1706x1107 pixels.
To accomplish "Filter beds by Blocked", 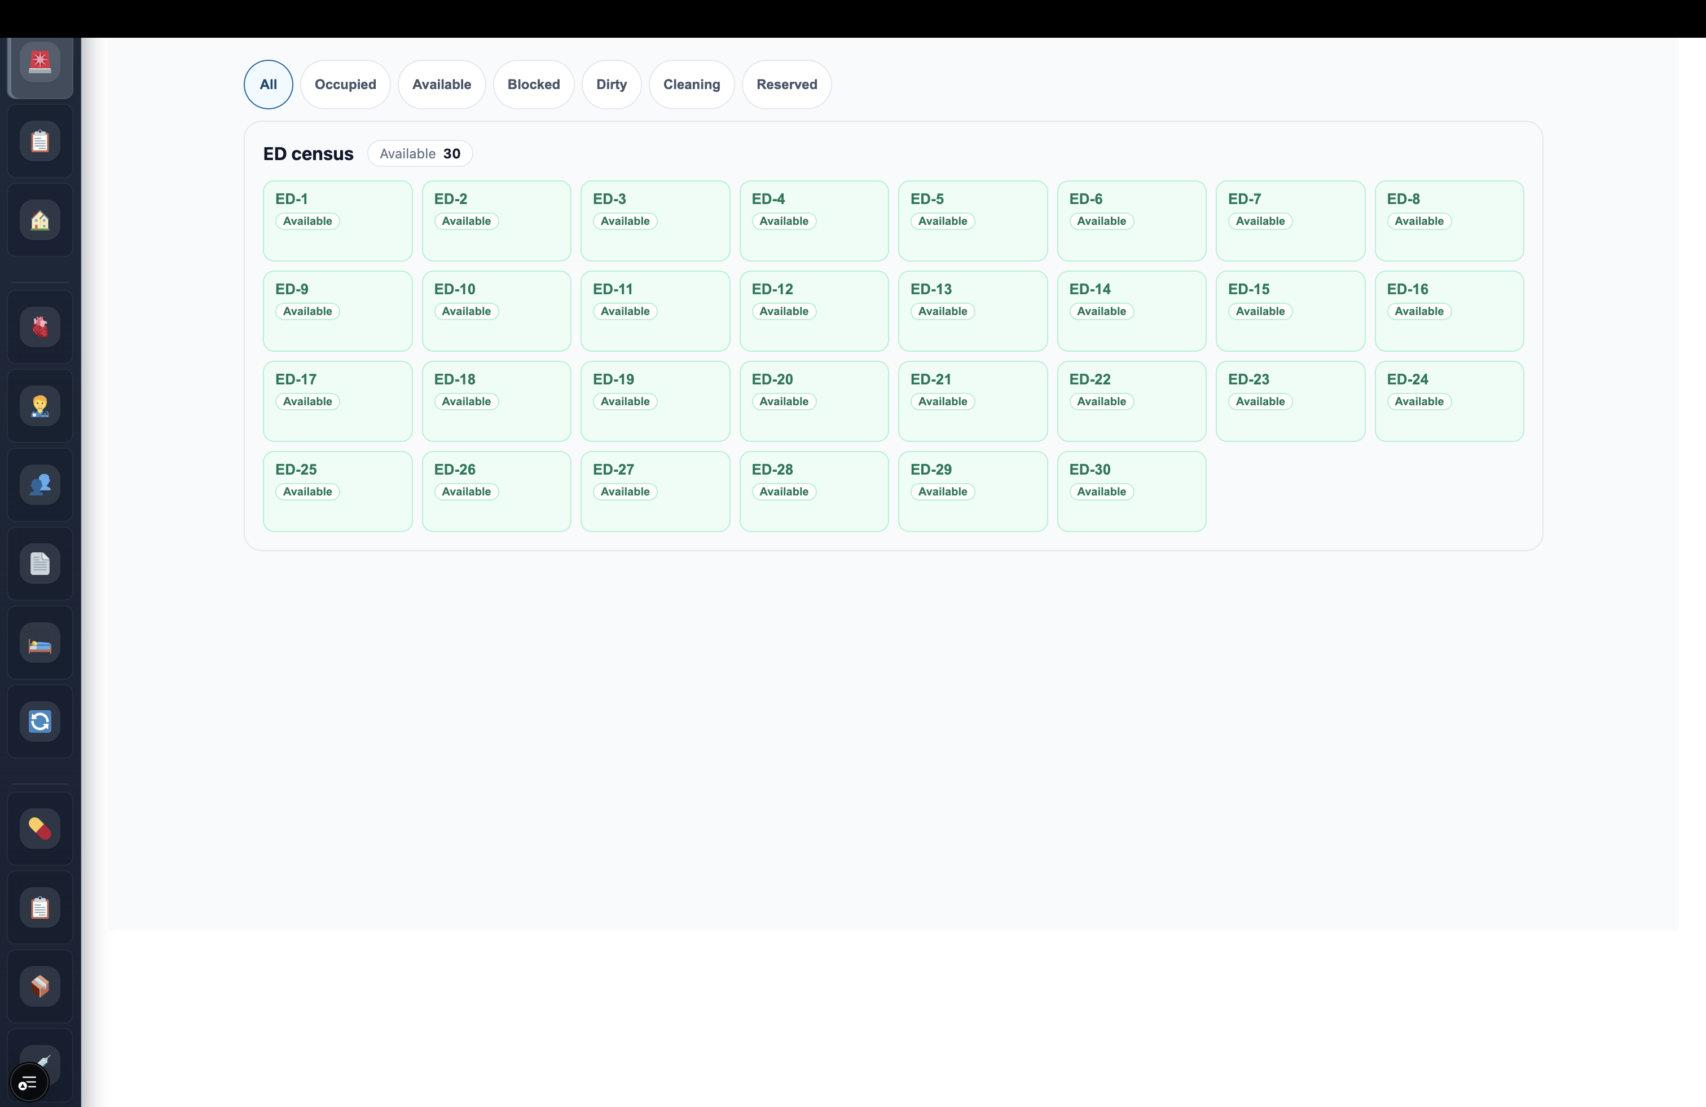I will pyautogui.click(x=534, y=85).
